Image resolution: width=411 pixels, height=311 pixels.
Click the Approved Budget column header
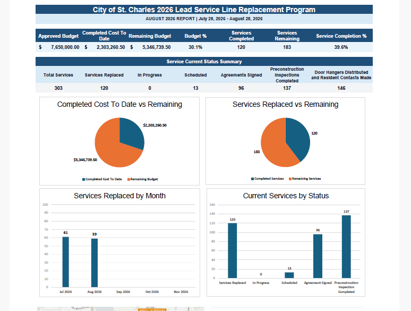(x=58, y=36)
